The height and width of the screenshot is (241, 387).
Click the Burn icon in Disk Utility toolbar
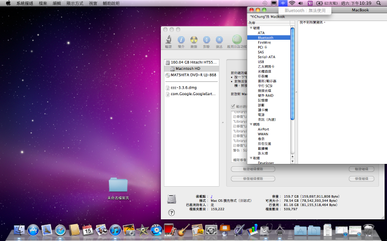pos(194,40)
